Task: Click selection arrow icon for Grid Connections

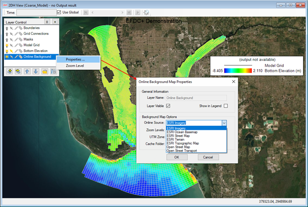Action: [11, 34]
